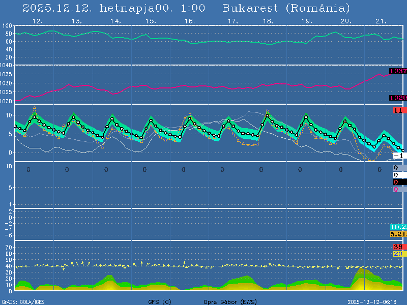Select the pressure maximum label 1037
The height and width of the screenshot is (305, 407).
tap(398, 71)
